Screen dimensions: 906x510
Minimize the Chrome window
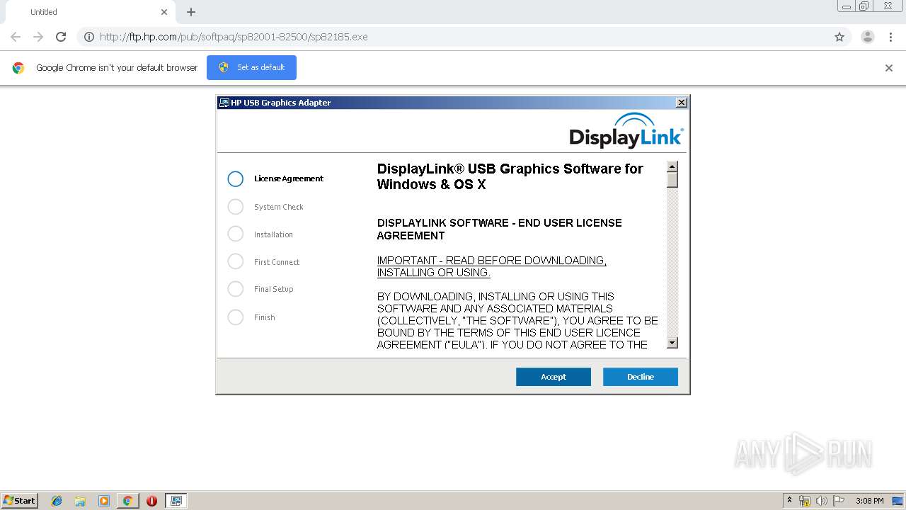tap(847, 6)
